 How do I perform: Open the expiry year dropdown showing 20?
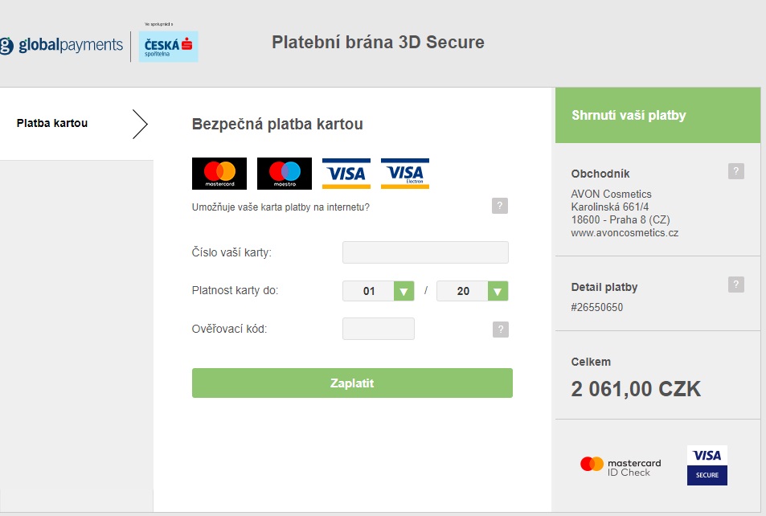pyautogui.click(x=473, y=291)
